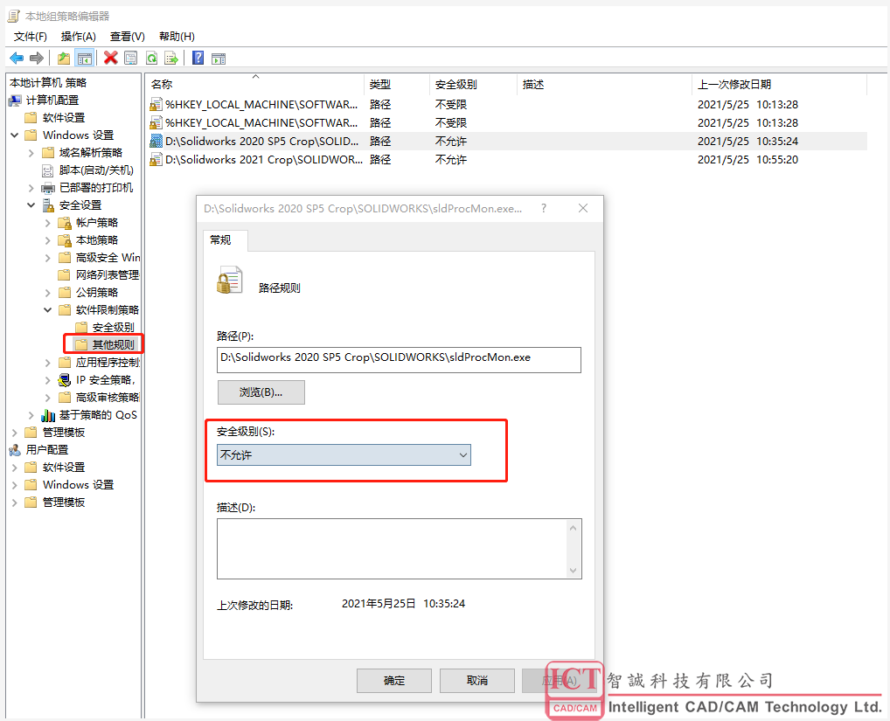Click the icon of the first HKEY_LOCAL_MACHINE rule
This screenshot has height=721, width=890.
pyautogui.click(x=156, y=104)
